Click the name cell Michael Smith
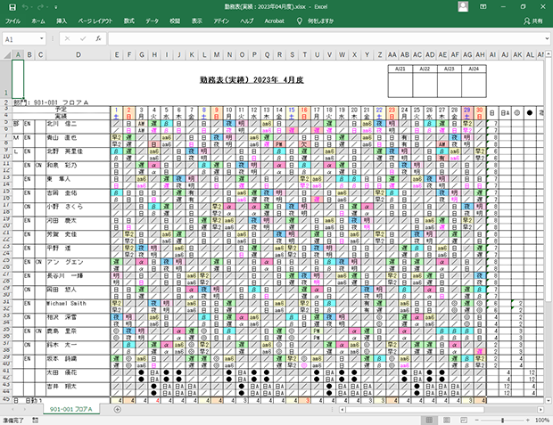Viewport: 553px width, 425px height. pos(78,304)
